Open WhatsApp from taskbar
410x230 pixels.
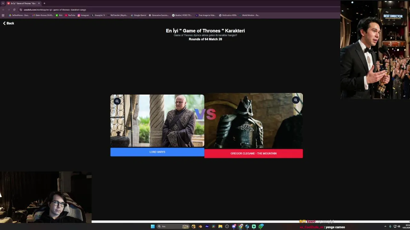click(x=261, y=226)
